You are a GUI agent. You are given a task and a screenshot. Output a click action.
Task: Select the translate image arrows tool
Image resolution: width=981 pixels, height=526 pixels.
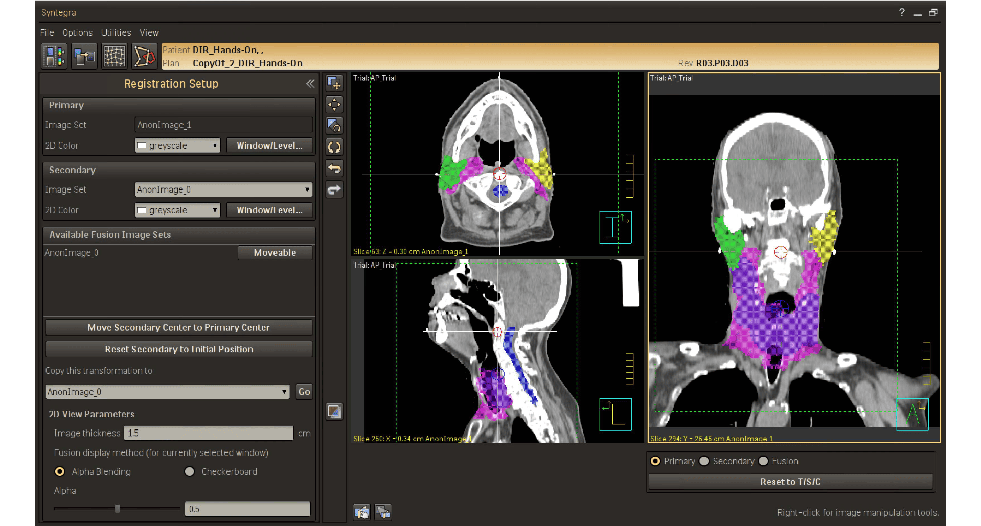pyautogui.click(x=334, y=105)
